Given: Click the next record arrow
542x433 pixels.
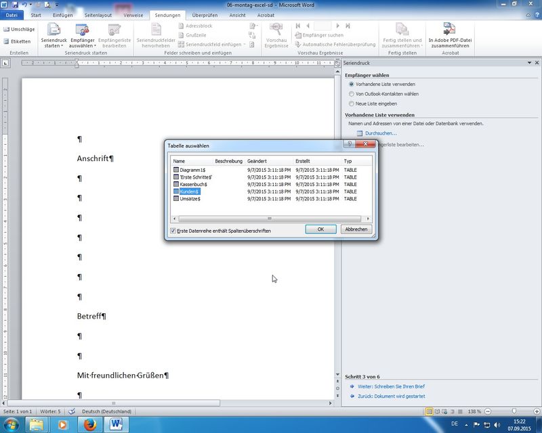Looking at the screenshot, I should (337, 26).
